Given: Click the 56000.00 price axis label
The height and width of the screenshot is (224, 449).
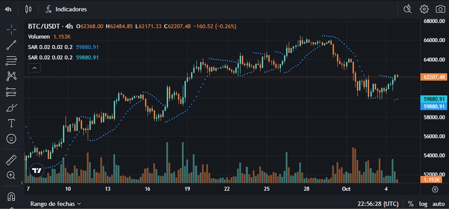Looking at the screenshot, I should tap(434, 136).
